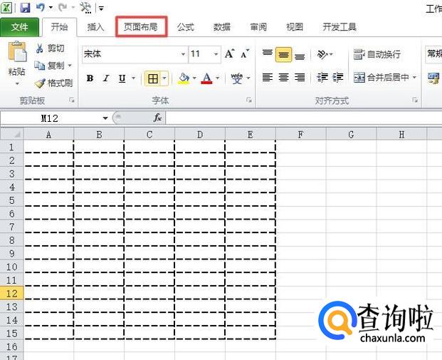Click the Decrease Font Size icon
Screen dimensions: 442x360
[245, 53]
